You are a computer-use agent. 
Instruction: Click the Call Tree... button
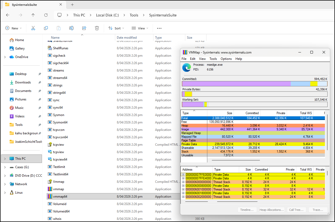tap(296, 210)
